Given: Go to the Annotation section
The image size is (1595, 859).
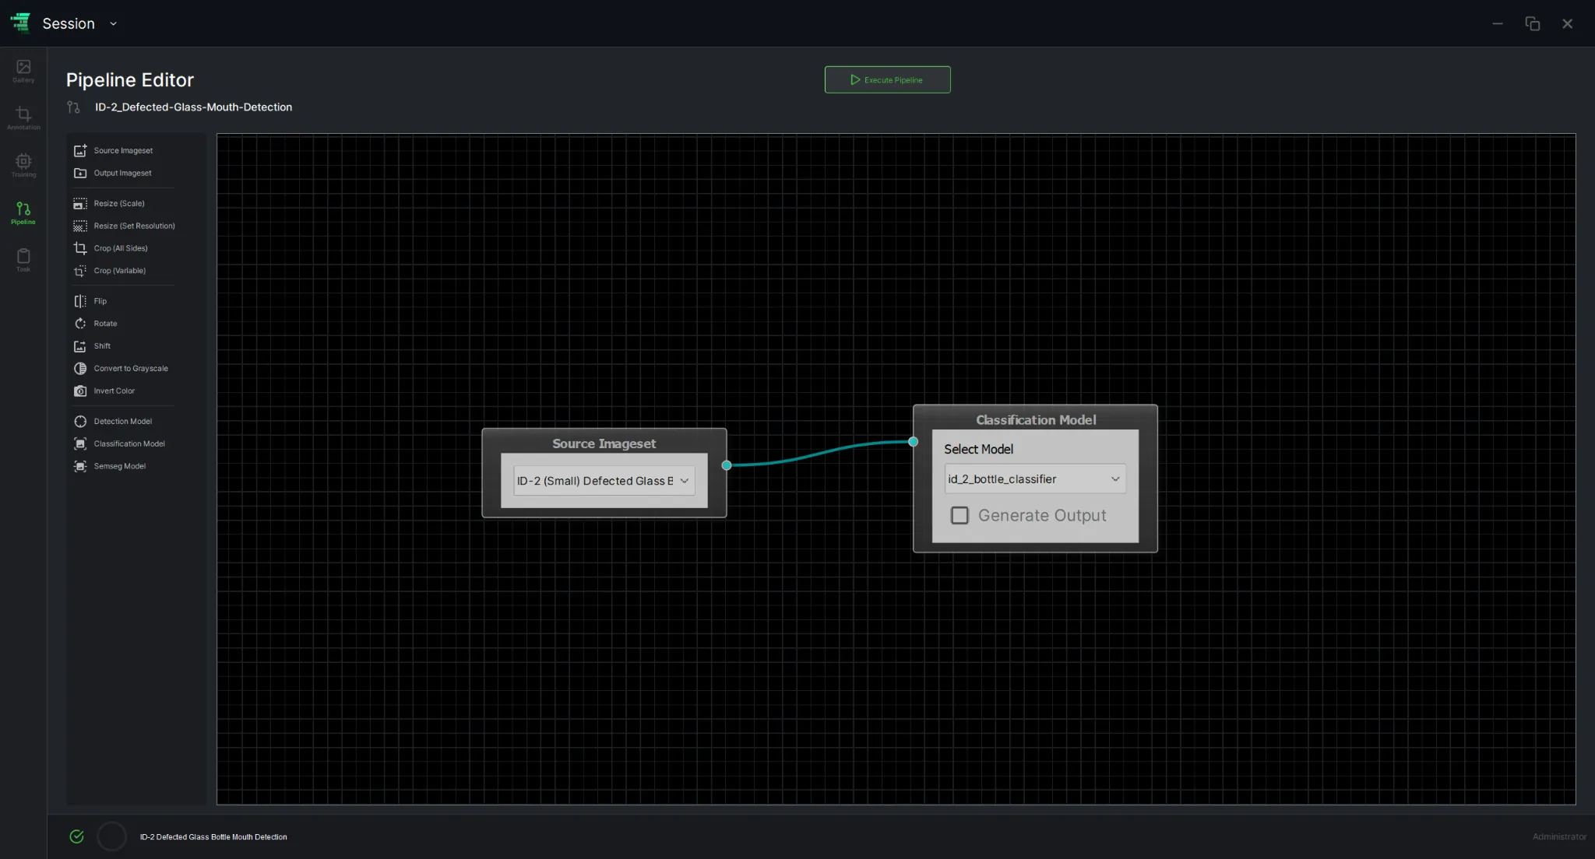Looking at the screenshot, I should point(23,118).
